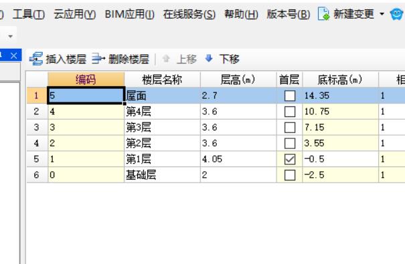Select the 编码 cell containing 2

(x=86, y=143)
